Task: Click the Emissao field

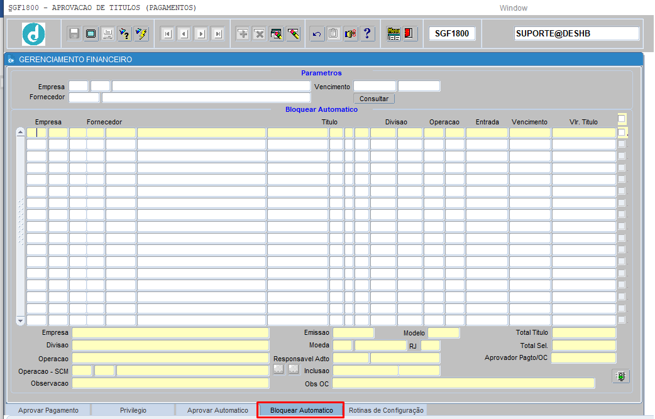Action: point(353,332)
